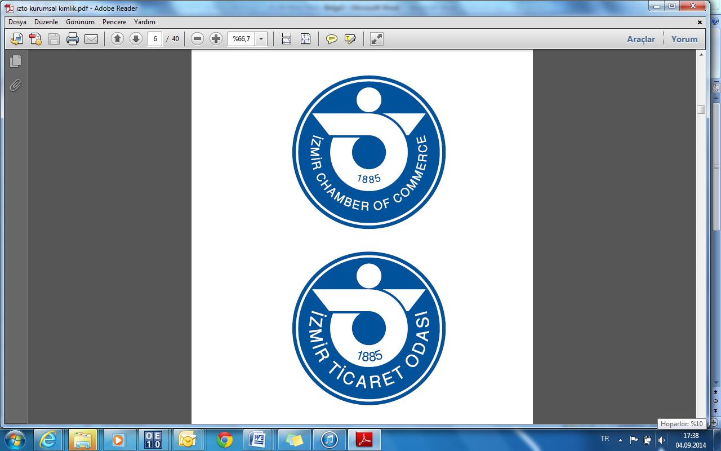The height and width of the screenshot is (451, 721).
Task: Add a sticky note comment
Action: point(332,39)
